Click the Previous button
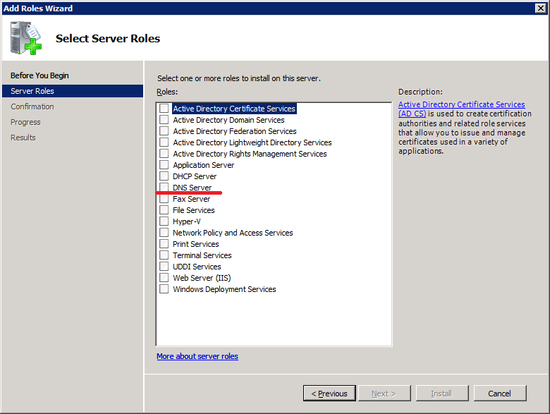Image resolution: width=550 pixels, height=414 pixels. click(x=329, y=394)
